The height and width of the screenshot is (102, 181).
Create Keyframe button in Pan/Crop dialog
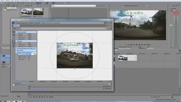pos(43,89)
